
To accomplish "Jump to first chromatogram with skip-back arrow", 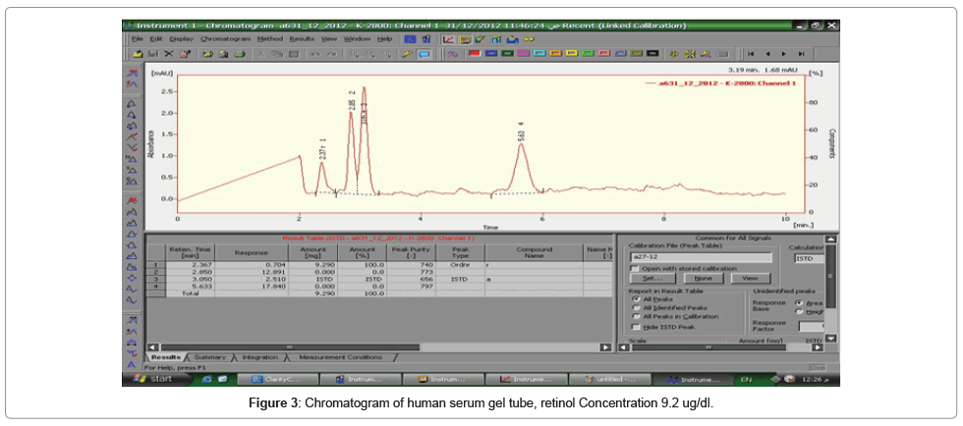I will 751,53.
